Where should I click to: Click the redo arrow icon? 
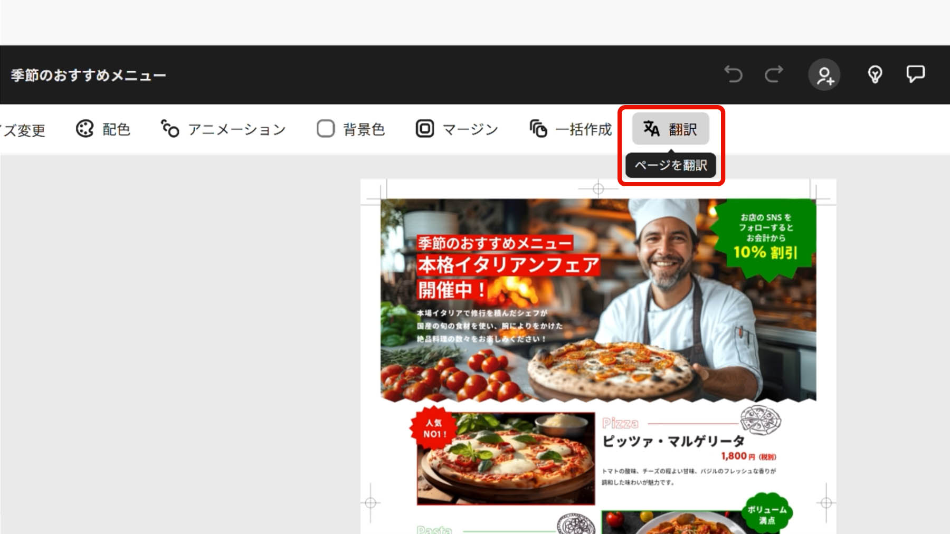pyautogui.click(x=774, y=74)
